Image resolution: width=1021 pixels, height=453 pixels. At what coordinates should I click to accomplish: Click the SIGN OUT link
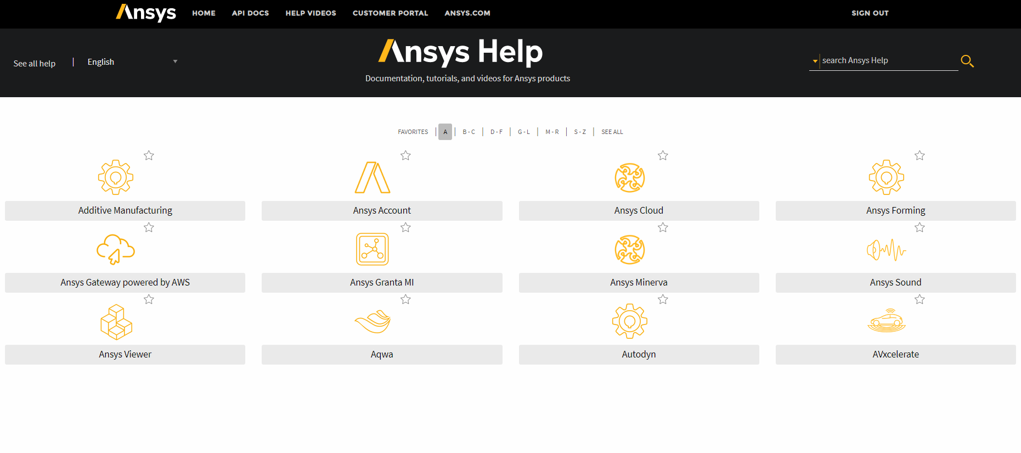click(870, 13)
